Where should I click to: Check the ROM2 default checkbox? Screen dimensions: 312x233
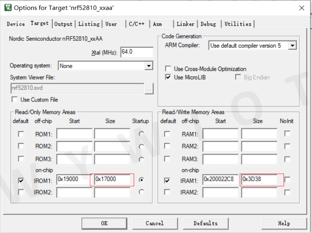pos(21,146)
